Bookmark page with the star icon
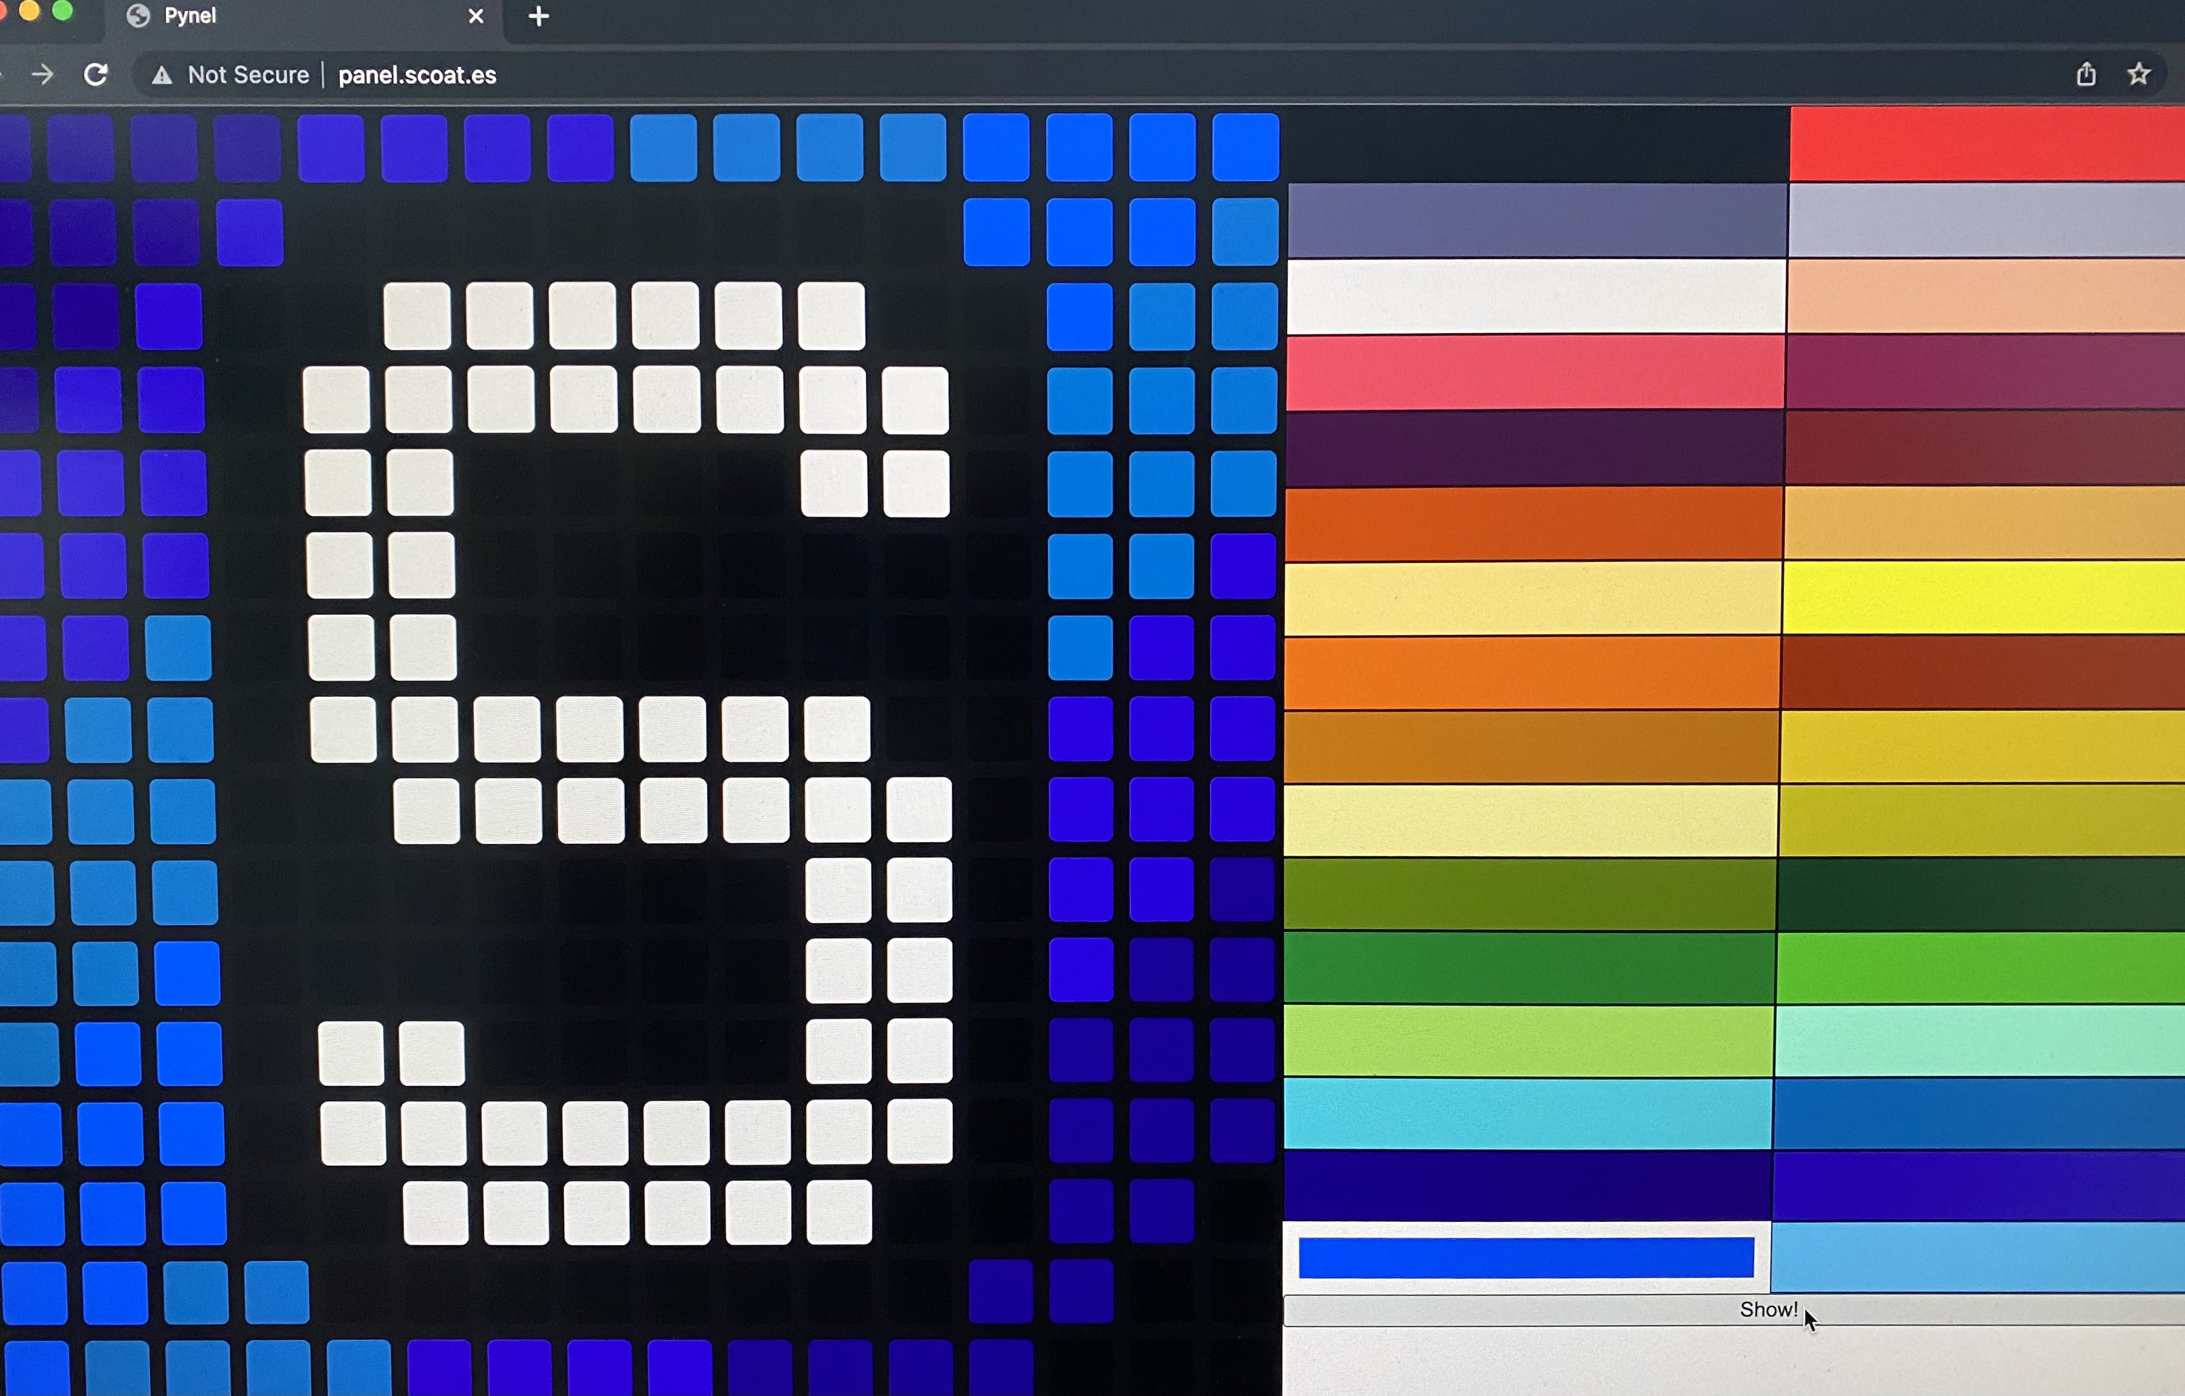 tap(2139, 74)
